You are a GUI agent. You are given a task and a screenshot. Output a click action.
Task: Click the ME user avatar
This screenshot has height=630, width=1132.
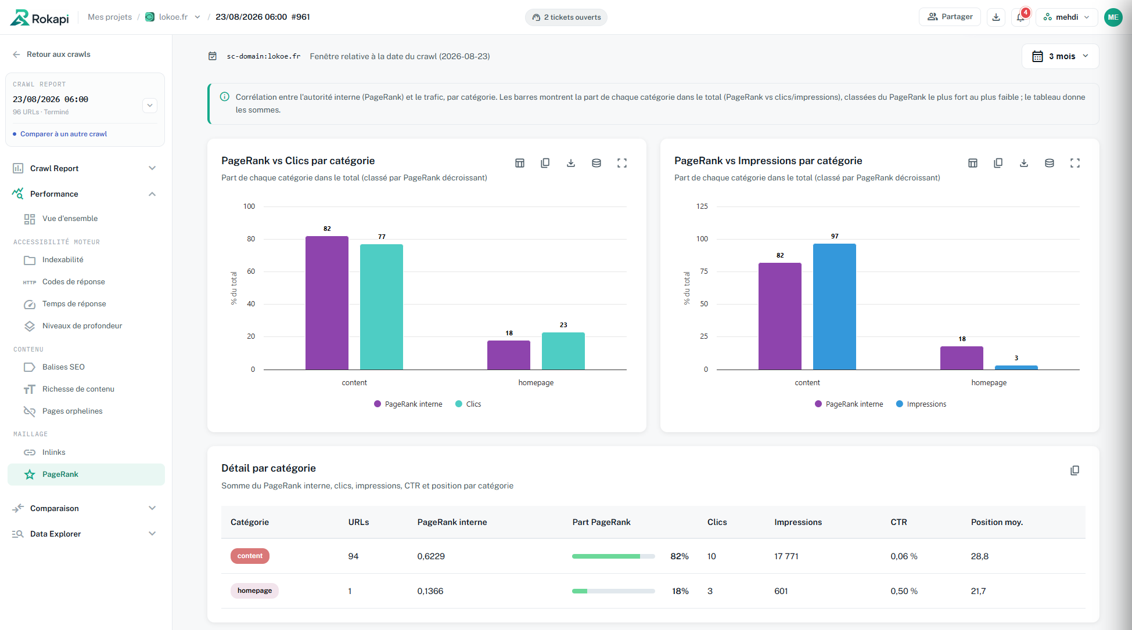coord(1113,17)
